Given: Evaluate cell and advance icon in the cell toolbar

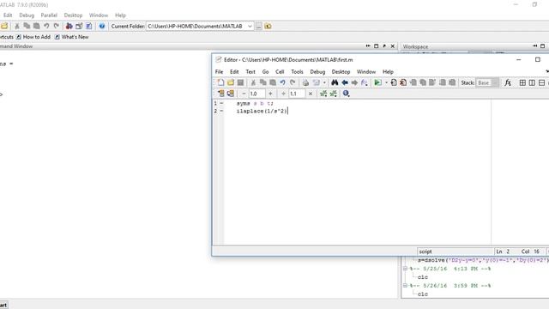Looking at the screenshot, I should 231,94.
